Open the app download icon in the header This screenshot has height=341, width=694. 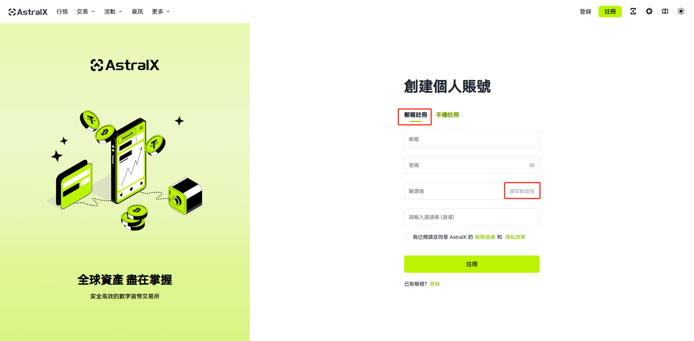633,12
